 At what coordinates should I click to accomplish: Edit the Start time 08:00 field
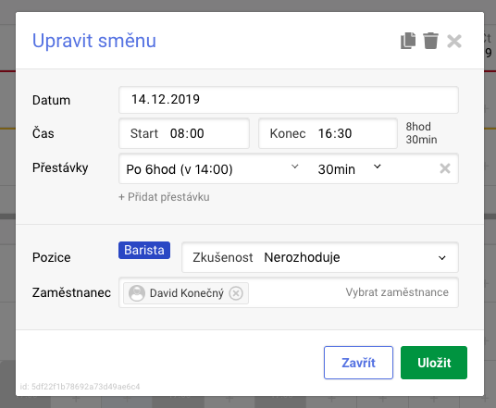[184, 133]
